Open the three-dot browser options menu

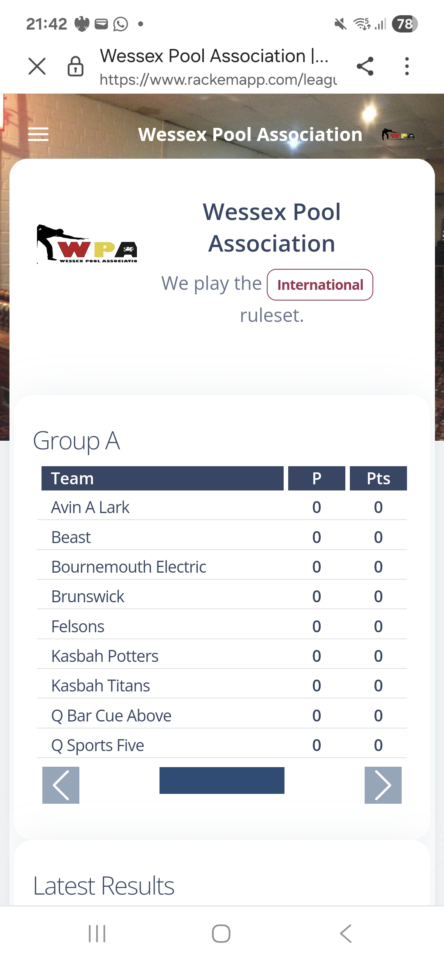(x=407, y=66)
